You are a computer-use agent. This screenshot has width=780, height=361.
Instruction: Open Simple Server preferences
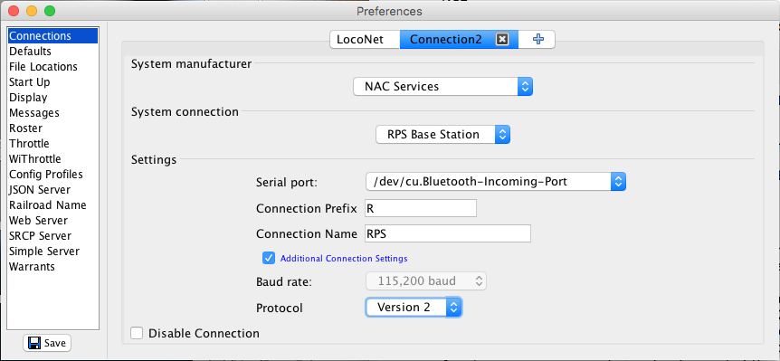(52, 252)
